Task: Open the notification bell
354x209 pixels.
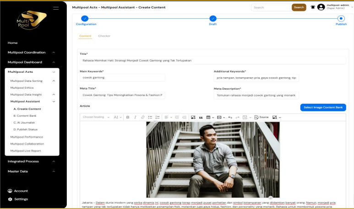Action: pos(313,7)
